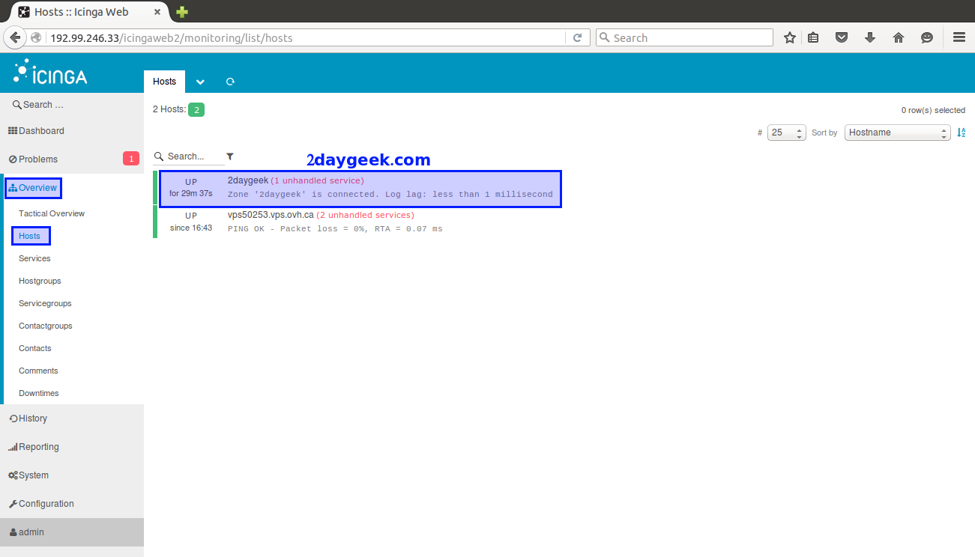Open the bookmarks list icon
Screen dimensions: 975x557
tap(813, 37)
